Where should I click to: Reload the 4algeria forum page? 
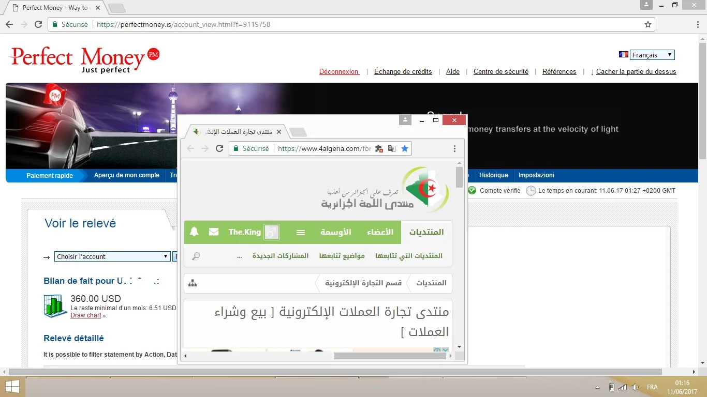pos(219,148)
